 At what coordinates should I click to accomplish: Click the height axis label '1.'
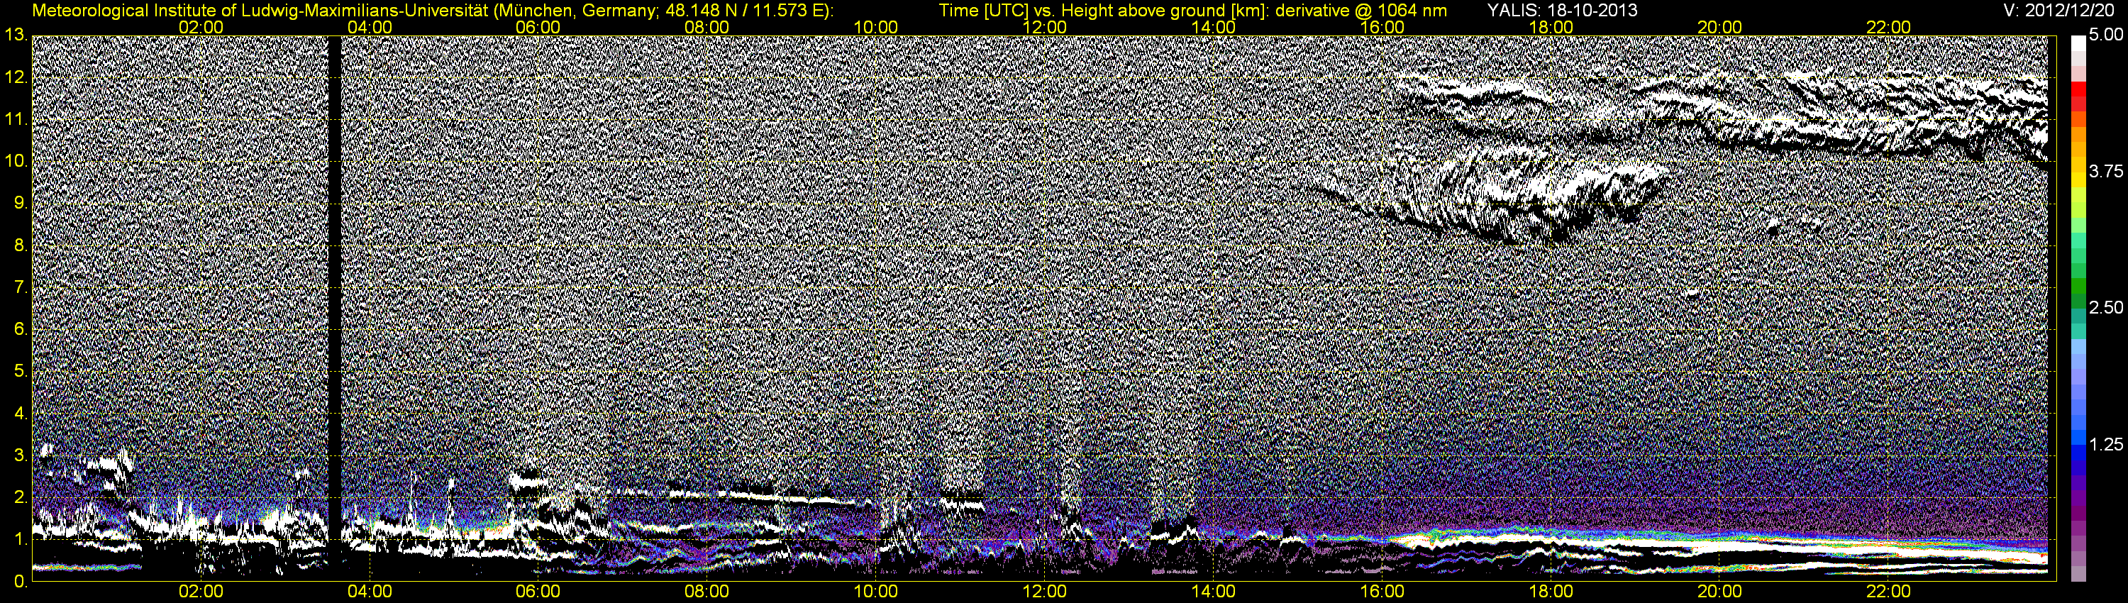(20, 538)
